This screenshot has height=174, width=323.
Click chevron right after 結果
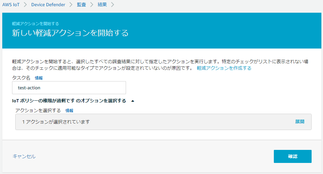tap(113, 5)
